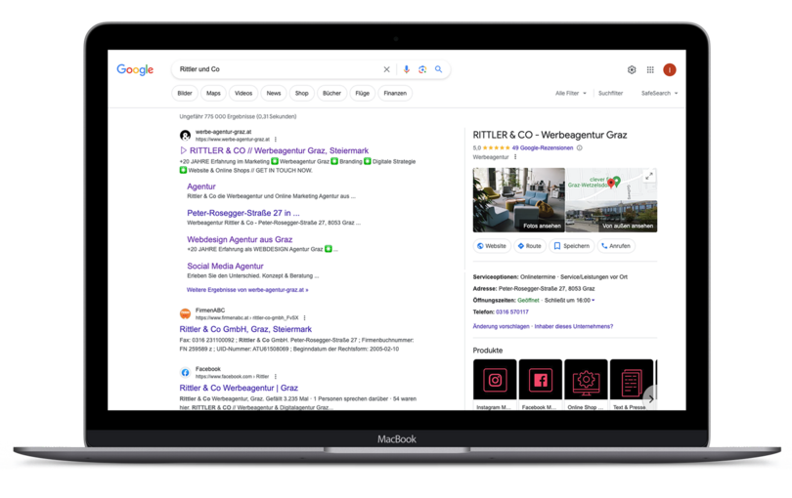This screenshot has height=498, width=792.
Task: Expand the map with the expand arrows icon
Action: [x=649, y=176]
